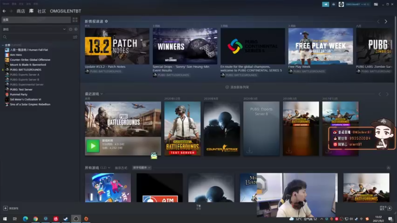Select PUBG: BATTLEGROUNDS in sidebar list
The height and width of the screenshot is (223, 397).
tap(25, 69)
